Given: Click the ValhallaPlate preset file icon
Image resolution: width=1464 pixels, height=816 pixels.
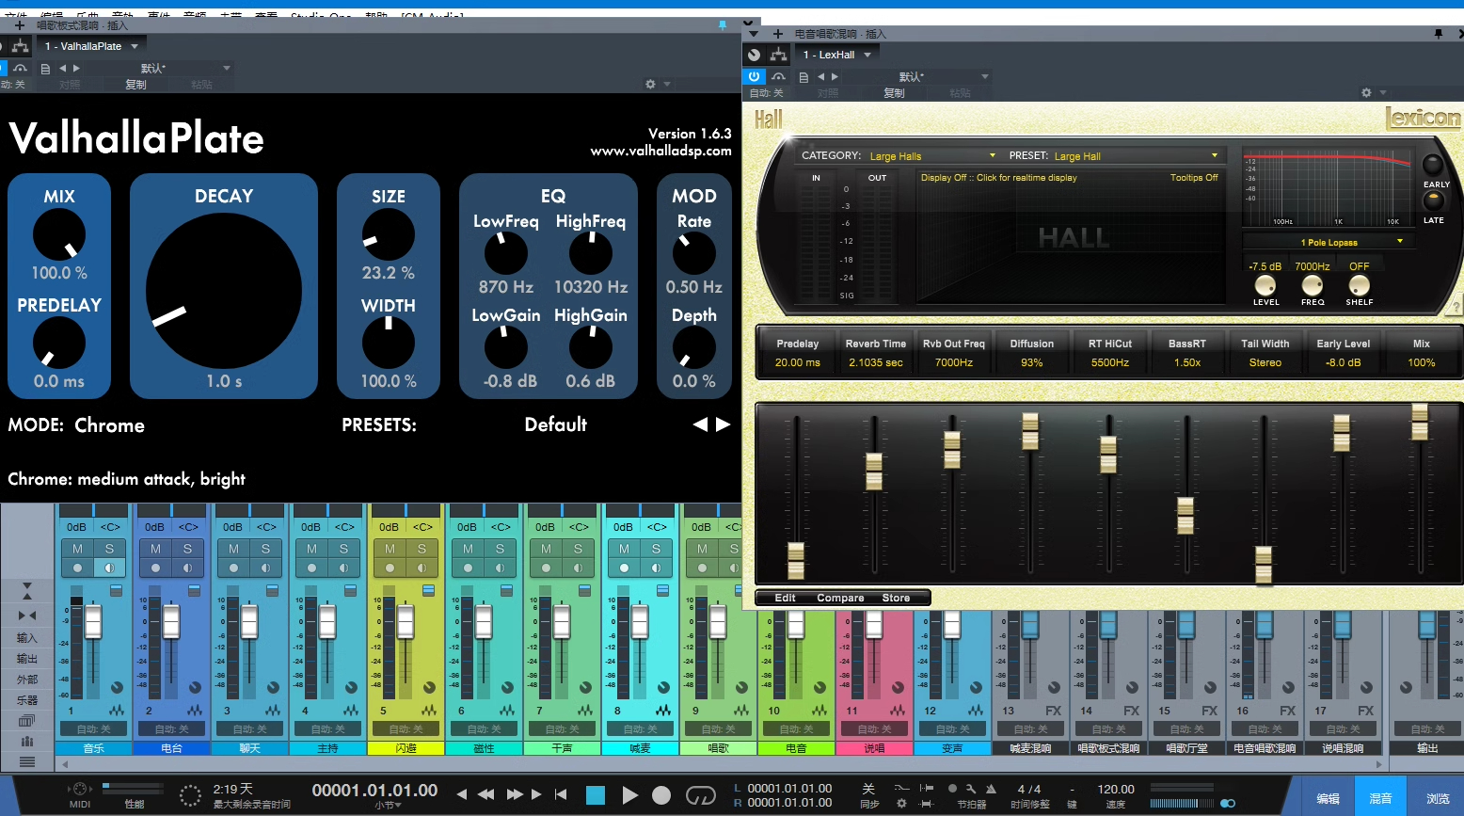Looking at the screenshot, I should point(45,69).
